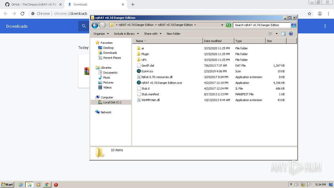
Task: Click the magnifier icon in Explorer search
Action: coord(294,25)
